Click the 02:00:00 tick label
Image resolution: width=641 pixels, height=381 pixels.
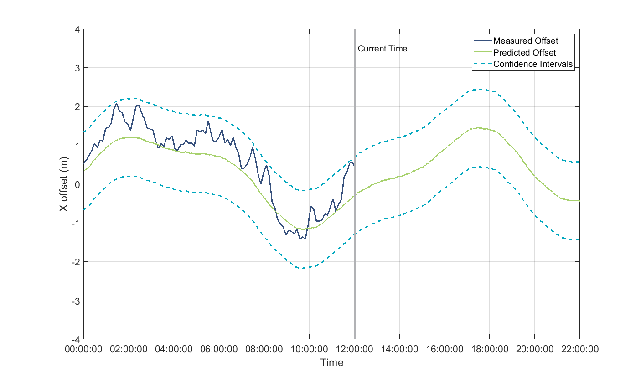(x=129, y=349)
